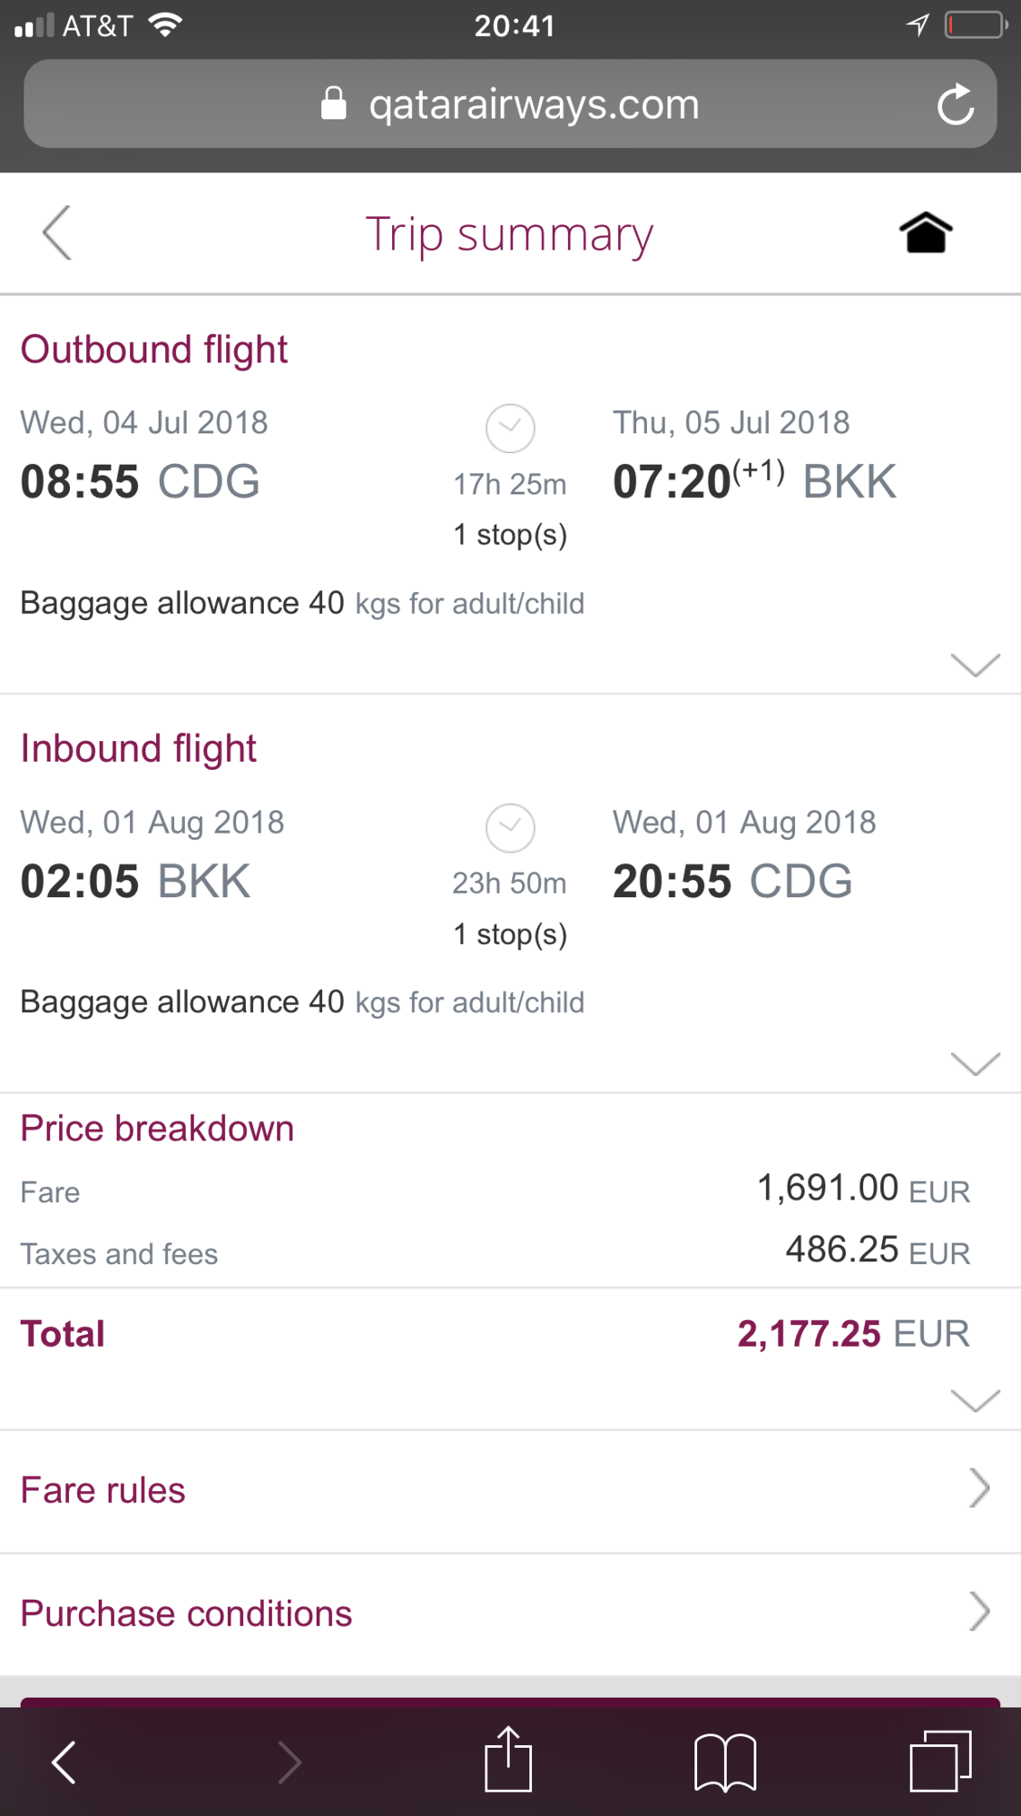Viewport: 1021px width, 1816px height.
Task: Open Purchase conditions section
Action: tap(510, 1614)
